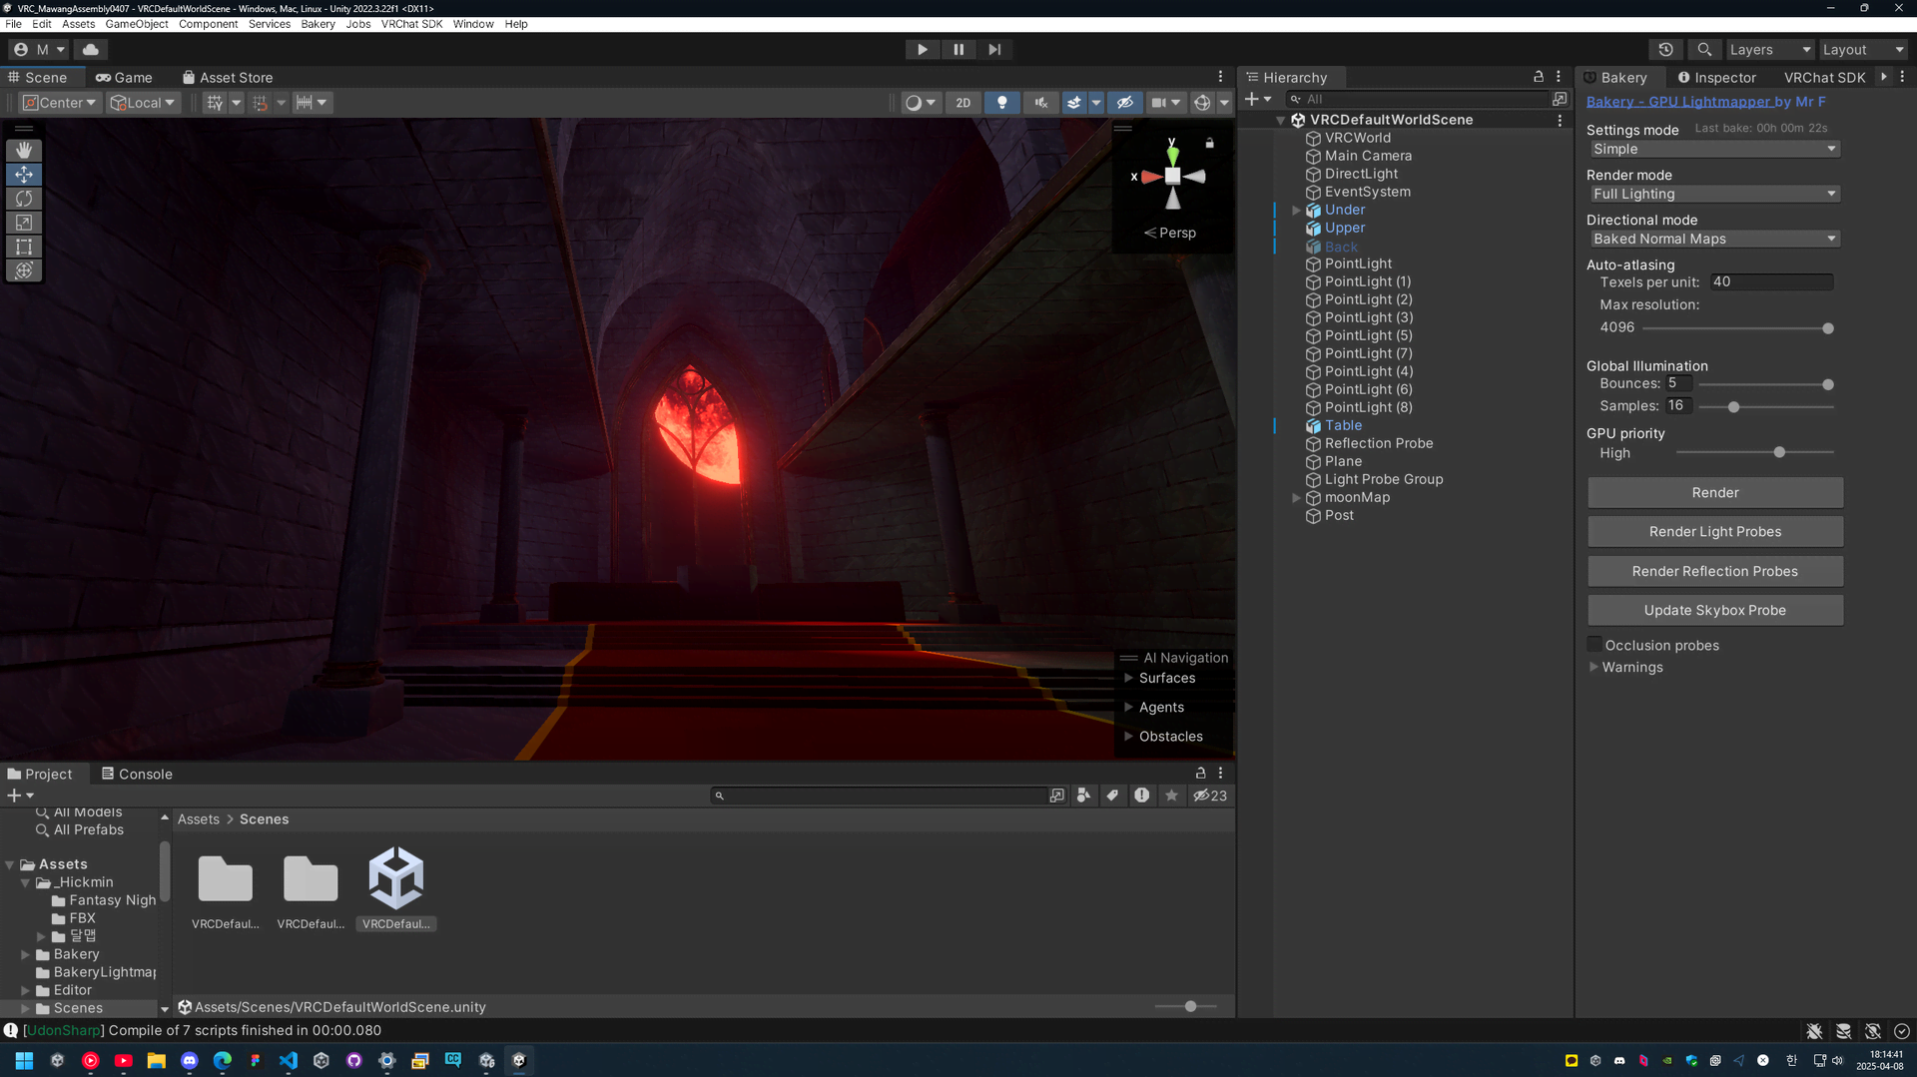1917x1077 pixels.
Task: Select the Hand view tool
Action: [x=24, y=150]
